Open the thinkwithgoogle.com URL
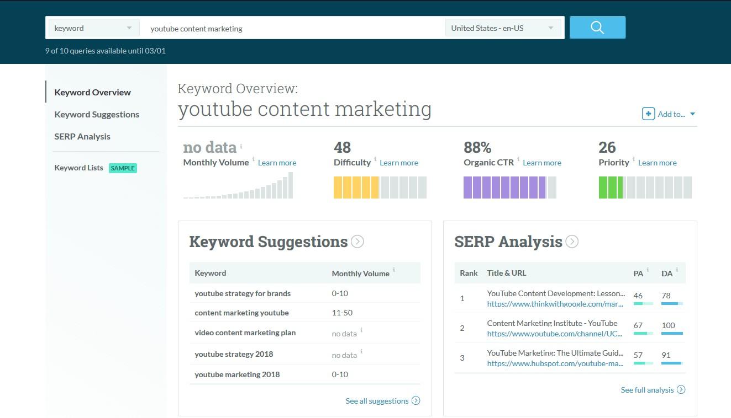 [555, 304]
